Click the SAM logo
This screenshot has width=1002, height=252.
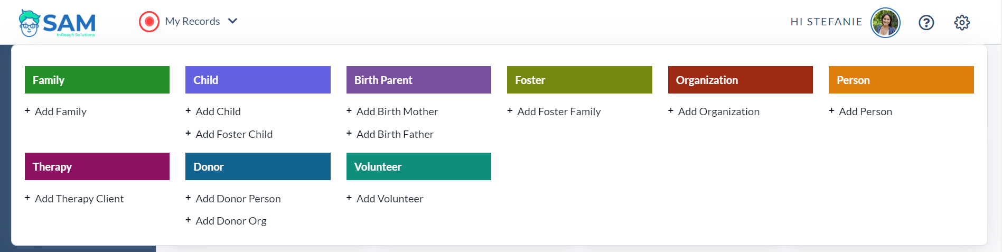(57, 23)
